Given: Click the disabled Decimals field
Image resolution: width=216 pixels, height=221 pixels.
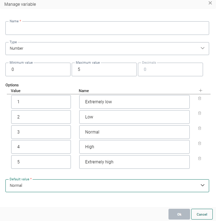Looking at the screenshot, I should point(170,69).
